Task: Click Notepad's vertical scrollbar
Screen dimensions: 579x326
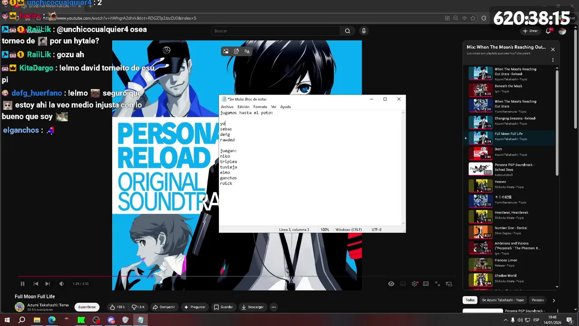Action: [403, 168]
